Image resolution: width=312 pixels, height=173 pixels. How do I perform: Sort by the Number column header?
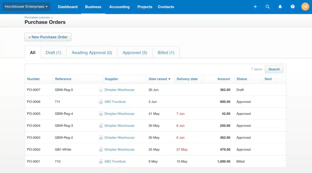point(33,79)
